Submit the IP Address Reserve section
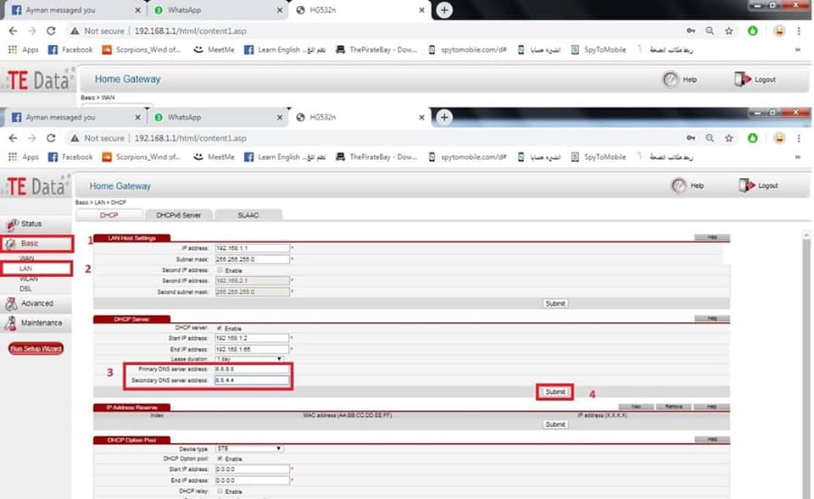The height and width of the screenshot is (499, 814). (555, 424)
